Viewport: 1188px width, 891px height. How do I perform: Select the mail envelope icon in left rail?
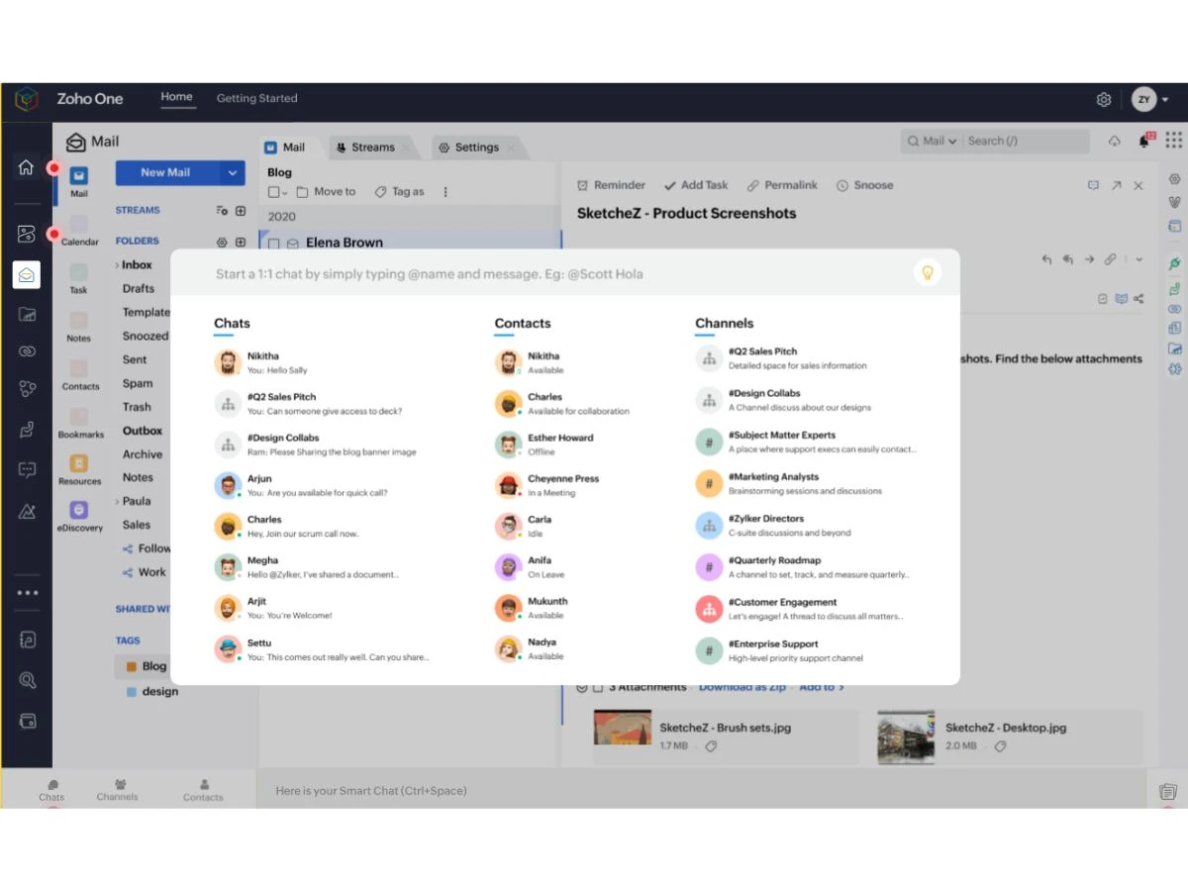pos(27,275)
